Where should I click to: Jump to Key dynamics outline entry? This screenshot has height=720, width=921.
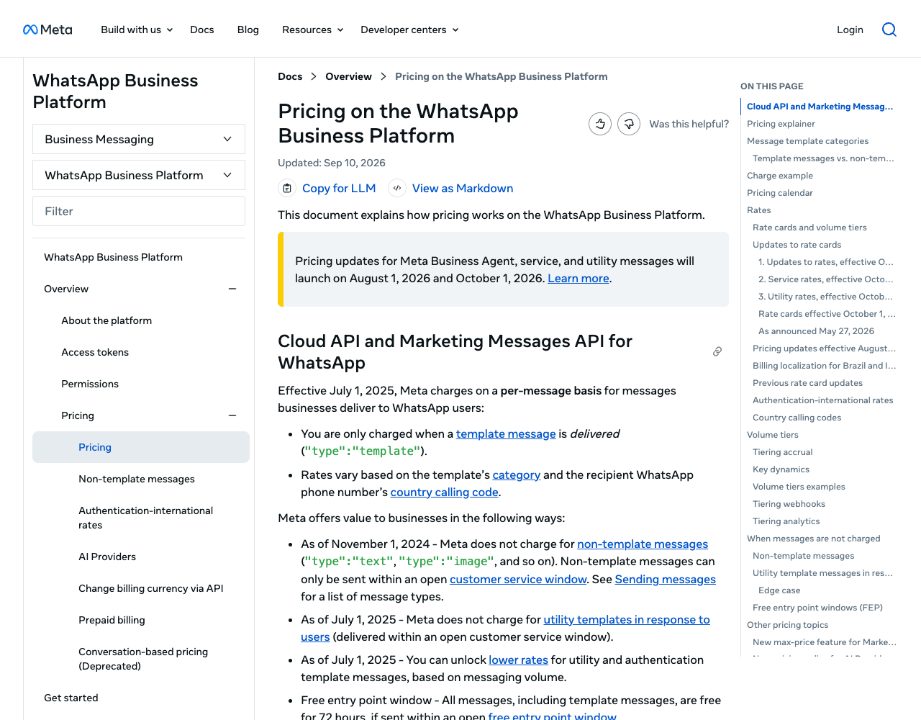coord(781,469)
